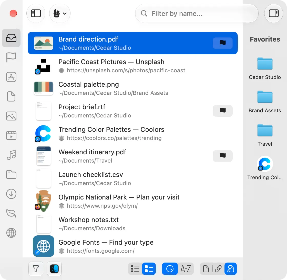287x280 pixels.
Task: Open Travel favorite folder
Action: [x=265, y=135]
